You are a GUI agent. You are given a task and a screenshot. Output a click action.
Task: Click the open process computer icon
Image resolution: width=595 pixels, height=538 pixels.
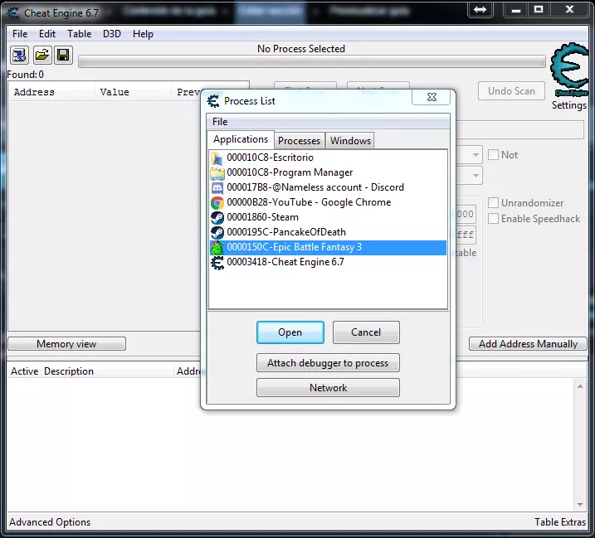[19, 56]
